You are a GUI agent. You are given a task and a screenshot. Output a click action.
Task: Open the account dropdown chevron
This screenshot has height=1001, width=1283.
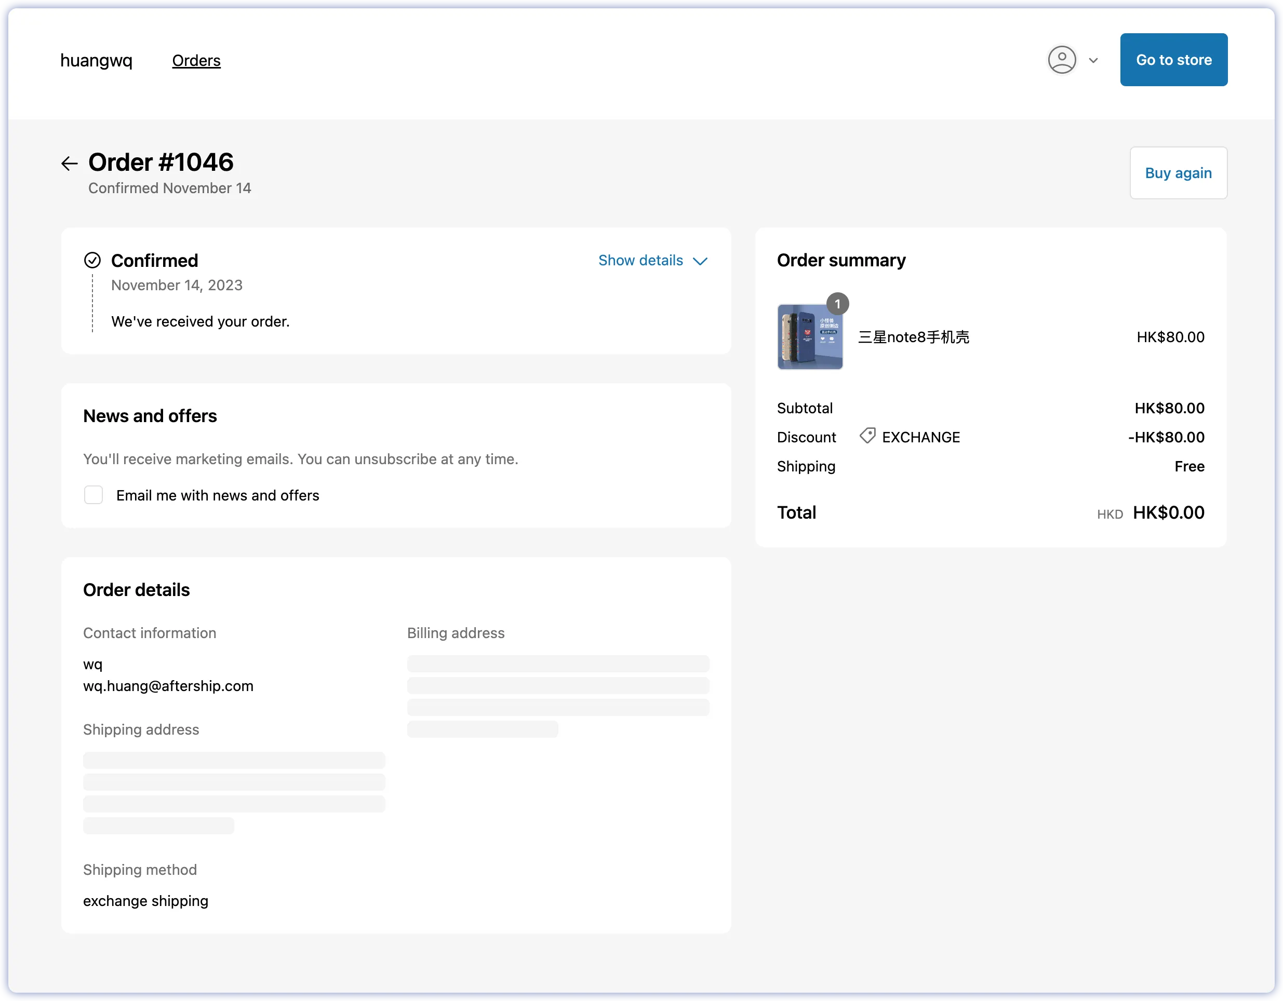point(1093,60)
